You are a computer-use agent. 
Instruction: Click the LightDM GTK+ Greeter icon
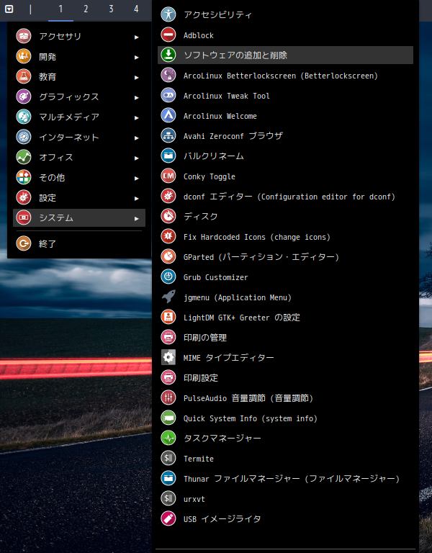[x=168, y=317]
